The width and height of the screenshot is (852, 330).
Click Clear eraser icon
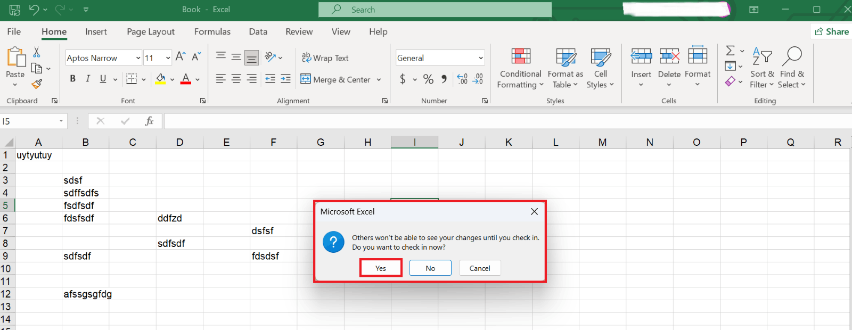point(731,81)
